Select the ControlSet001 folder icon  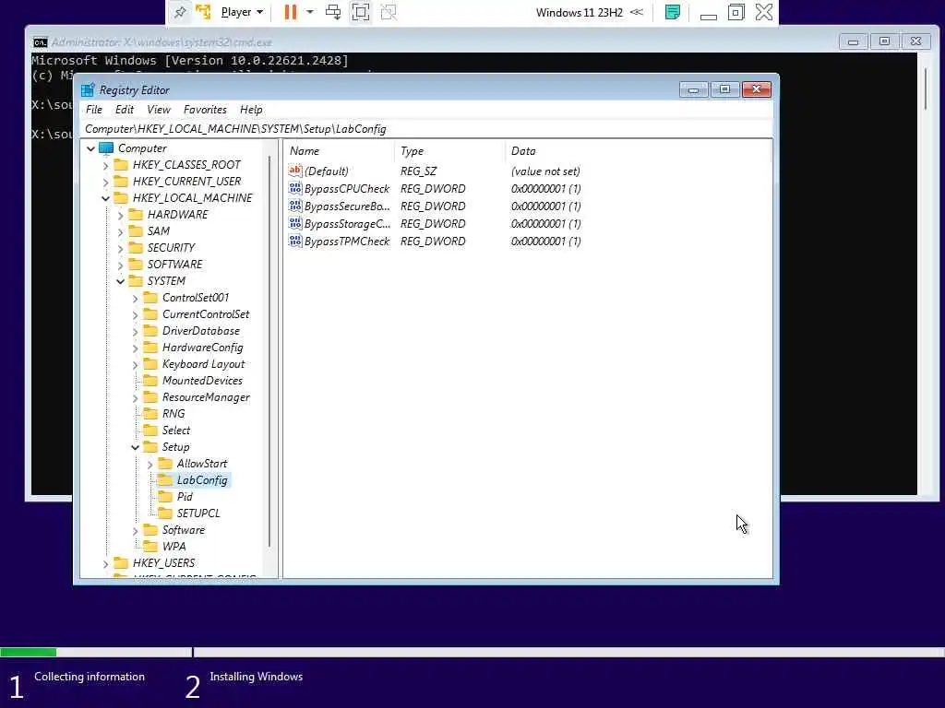point(150,298)
